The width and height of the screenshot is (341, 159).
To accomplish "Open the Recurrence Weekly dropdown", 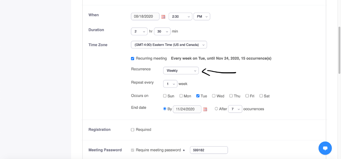I will pos(181,70).
